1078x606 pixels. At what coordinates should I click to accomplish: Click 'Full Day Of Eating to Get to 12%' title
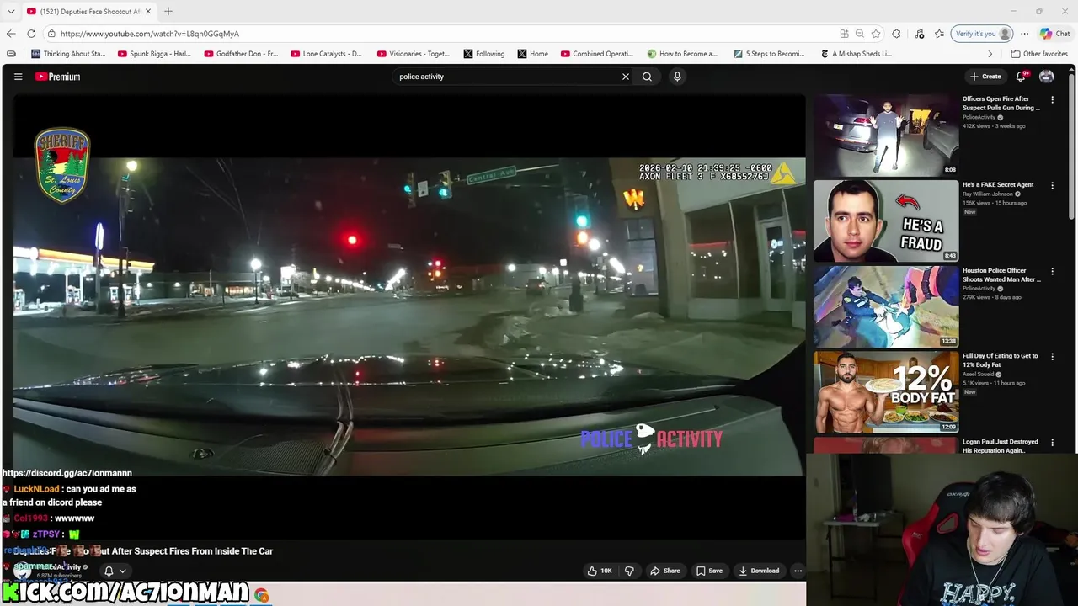(1001, 360)
